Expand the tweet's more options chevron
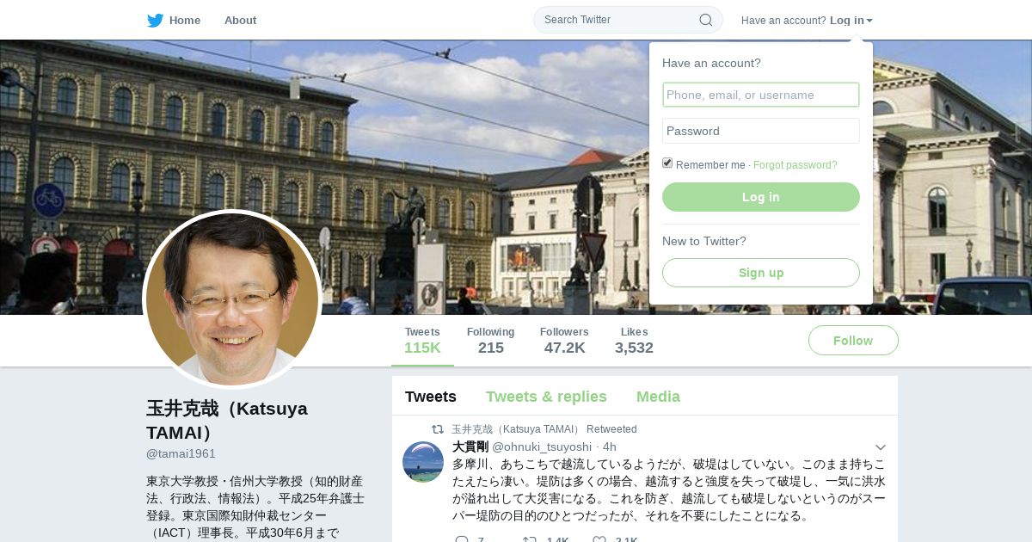This screenshot has width=1032, height=542. [880, 447]
